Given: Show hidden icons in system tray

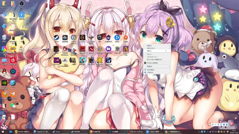Looking at the screenshot, I should coord(199,132).
